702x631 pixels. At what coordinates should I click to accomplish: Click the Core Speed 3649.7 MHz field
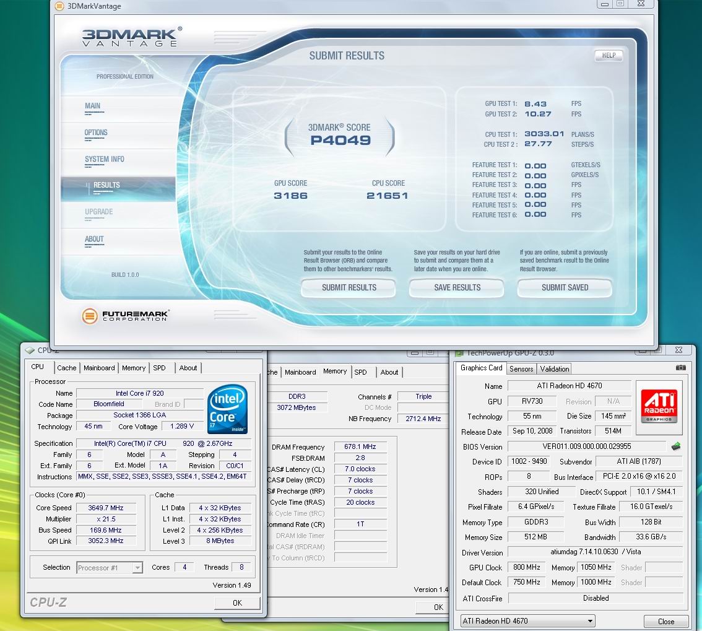(x=106, y=508)
